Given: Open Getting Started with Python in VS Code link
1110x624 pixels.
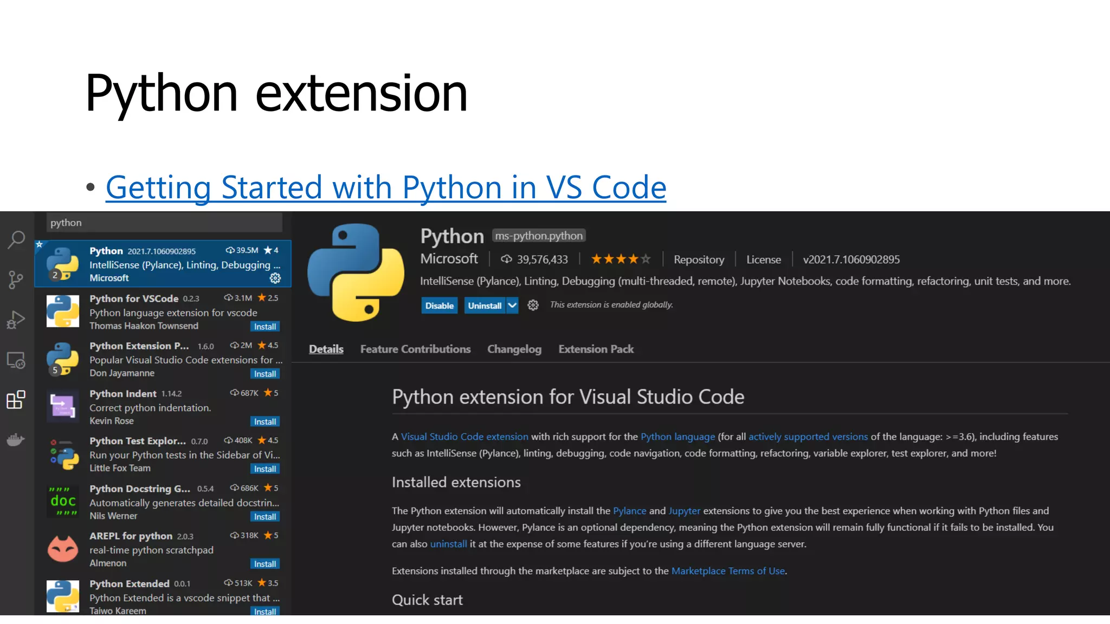Looking at the screenshot, I should [386, 187].
